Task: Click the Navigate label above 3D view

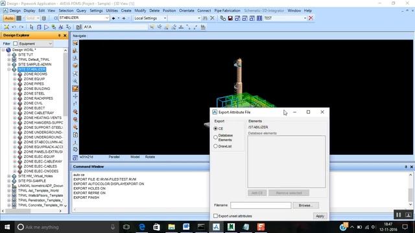Action: tap(79, 36)
